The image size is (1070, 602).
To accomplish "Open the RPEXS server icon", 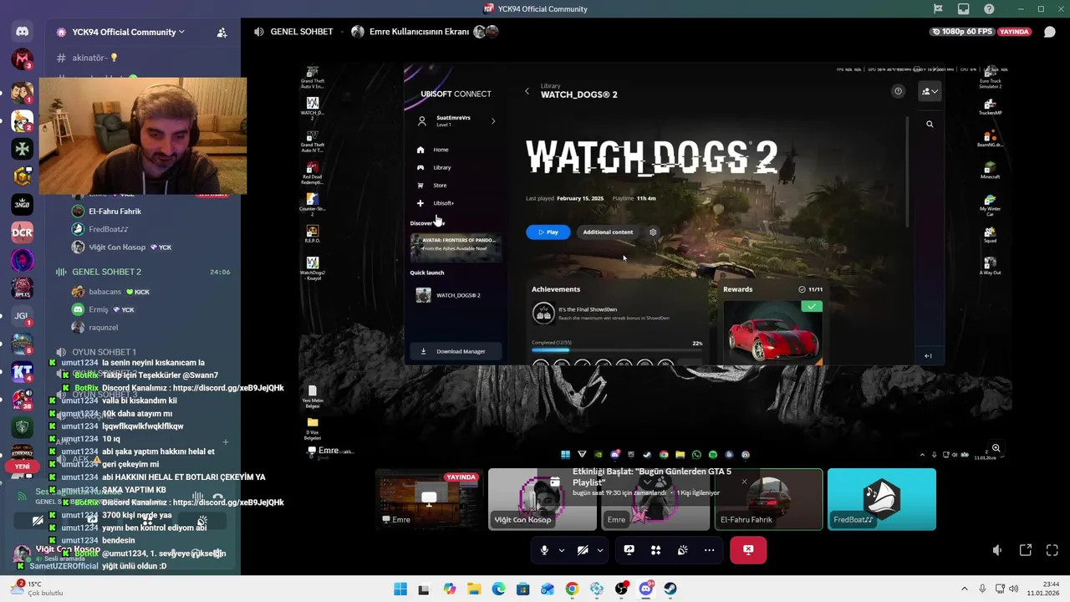I will pos(22,288).
